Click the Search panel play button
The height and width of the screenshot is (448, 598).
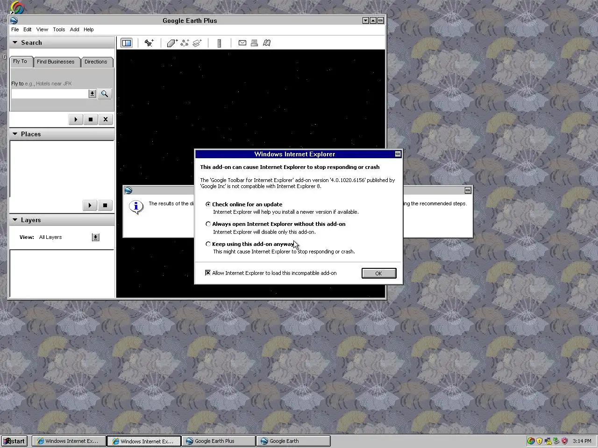pos(76,119)
